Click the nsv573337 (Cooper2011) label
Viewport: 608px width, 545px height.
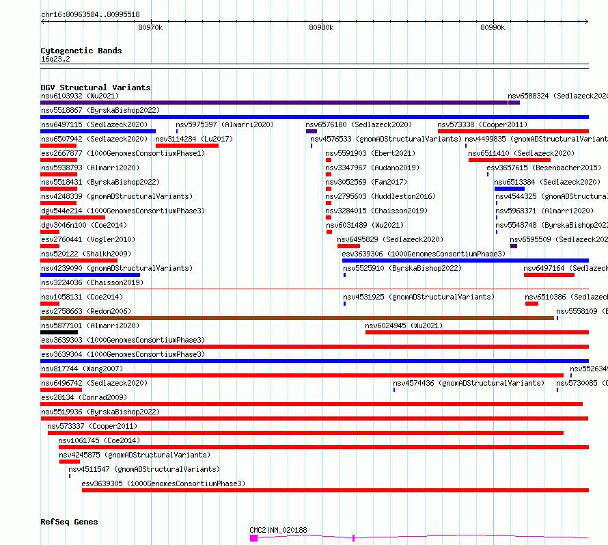click(92, 426)
